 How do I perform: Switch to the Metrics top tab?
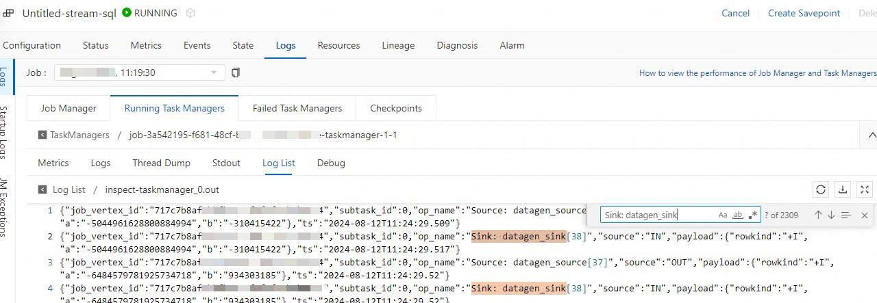146,45
